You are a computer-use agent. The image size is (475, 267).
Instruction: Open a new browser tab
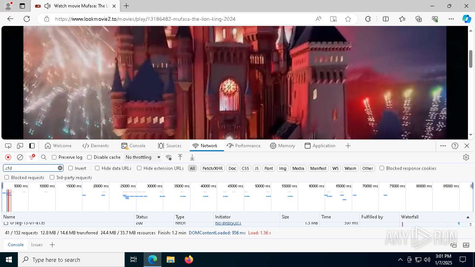(x=127, y=6)
